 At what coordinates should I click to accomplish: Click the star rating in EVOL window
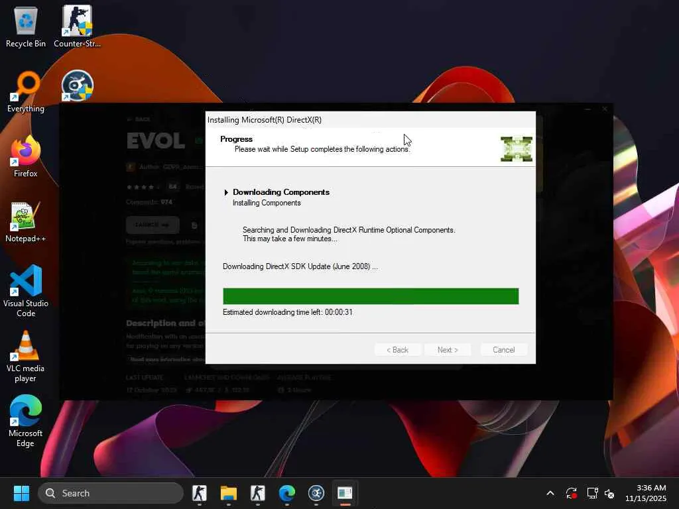(144, 187)
